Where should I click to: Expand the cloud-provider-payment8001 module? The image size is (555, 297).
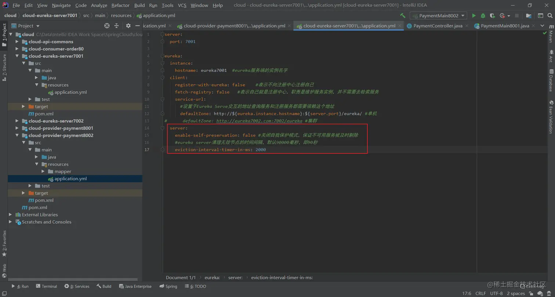(x=17, y=128)
